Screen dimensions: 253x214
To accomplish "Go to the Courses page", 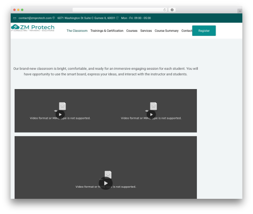I will coord(132,31).
